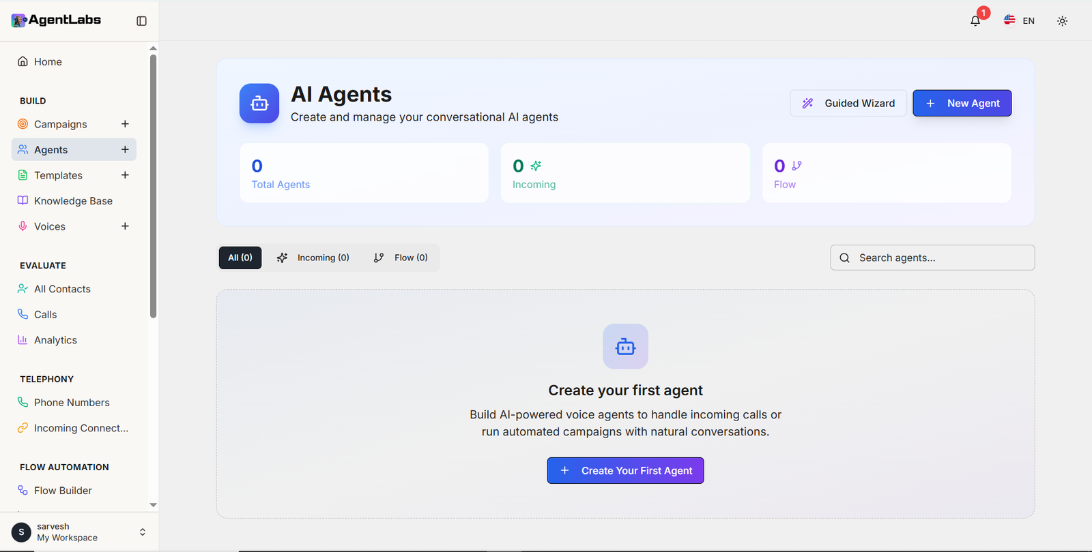Image resolution: width=1092 pixels, height=552 pixels.
Task: Click the search magnifier icon
Action: coord(845,258)
